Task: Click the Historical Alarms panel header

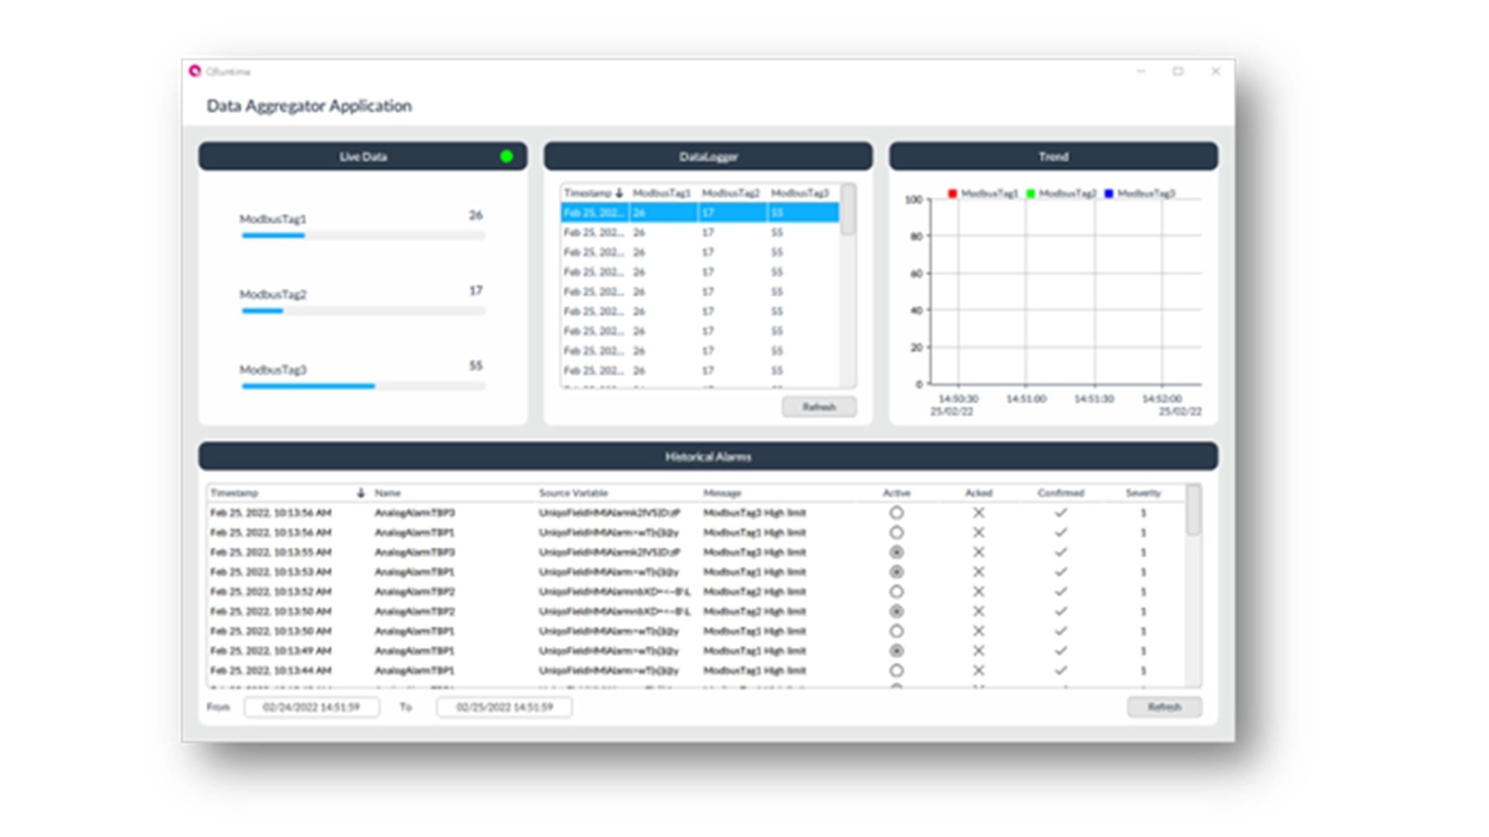Action: (708, 456)
